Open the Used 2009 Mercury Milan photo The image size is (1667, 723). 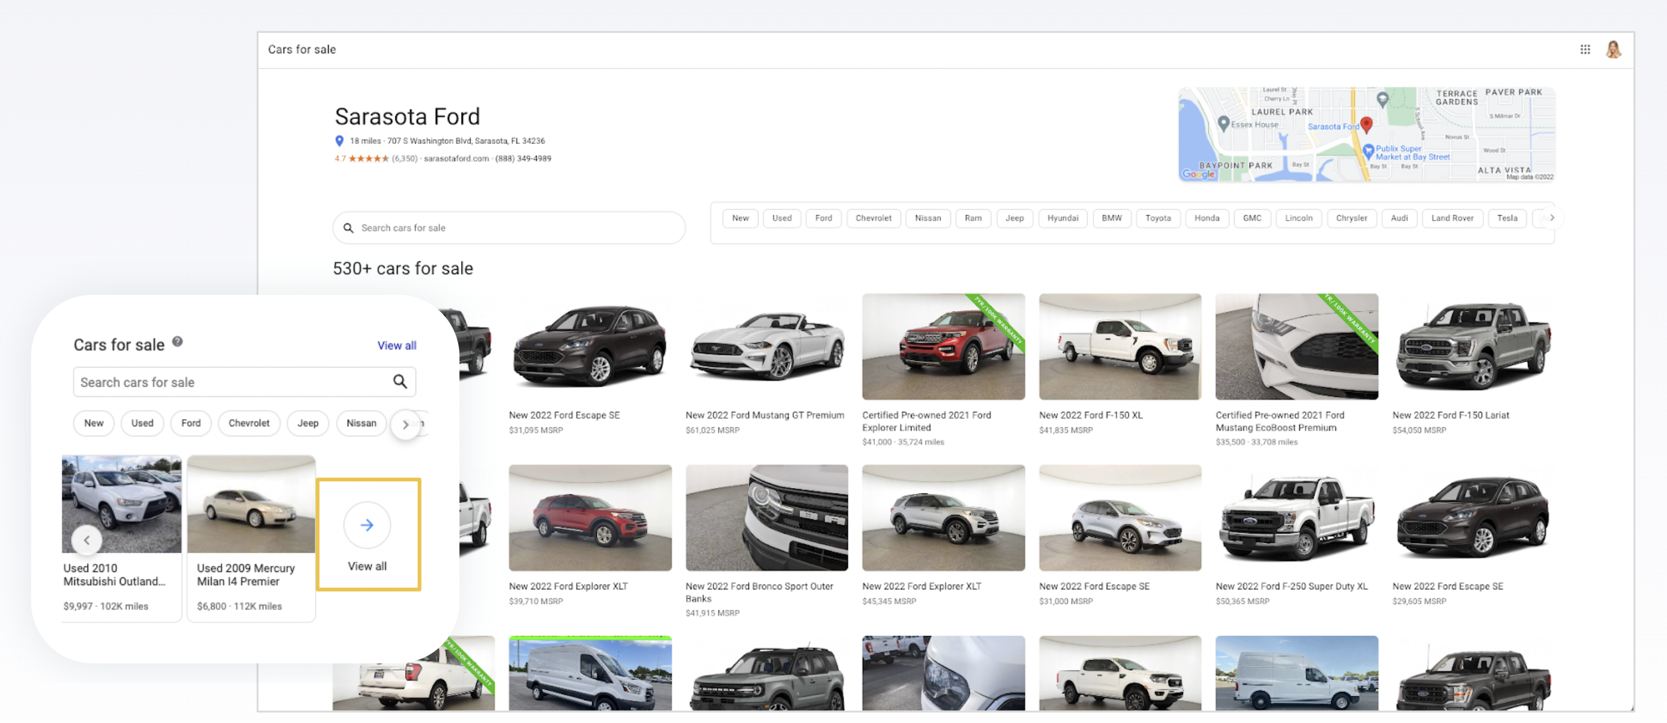click(x=251, y=504)
